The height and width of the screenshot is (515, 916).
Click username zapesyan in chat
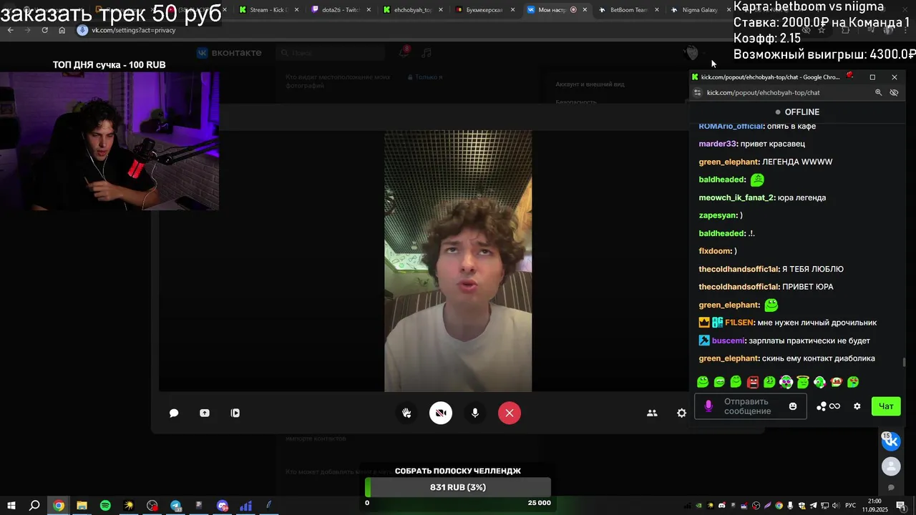[x=718, y=215]
